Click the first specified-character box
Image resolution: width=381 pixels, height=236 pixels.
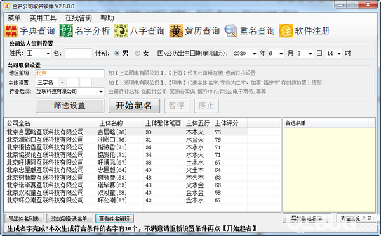pos(72,82)
